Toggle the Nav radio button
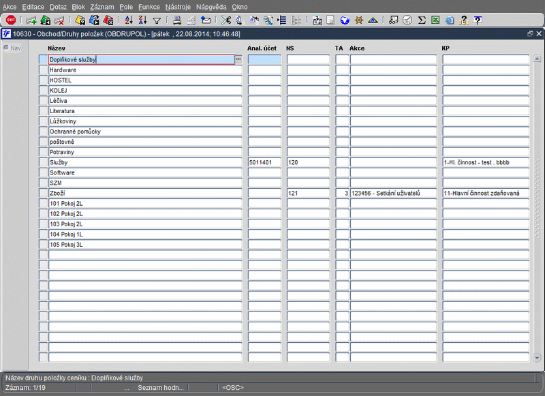 pyautogui.click(x=6, y=48)
